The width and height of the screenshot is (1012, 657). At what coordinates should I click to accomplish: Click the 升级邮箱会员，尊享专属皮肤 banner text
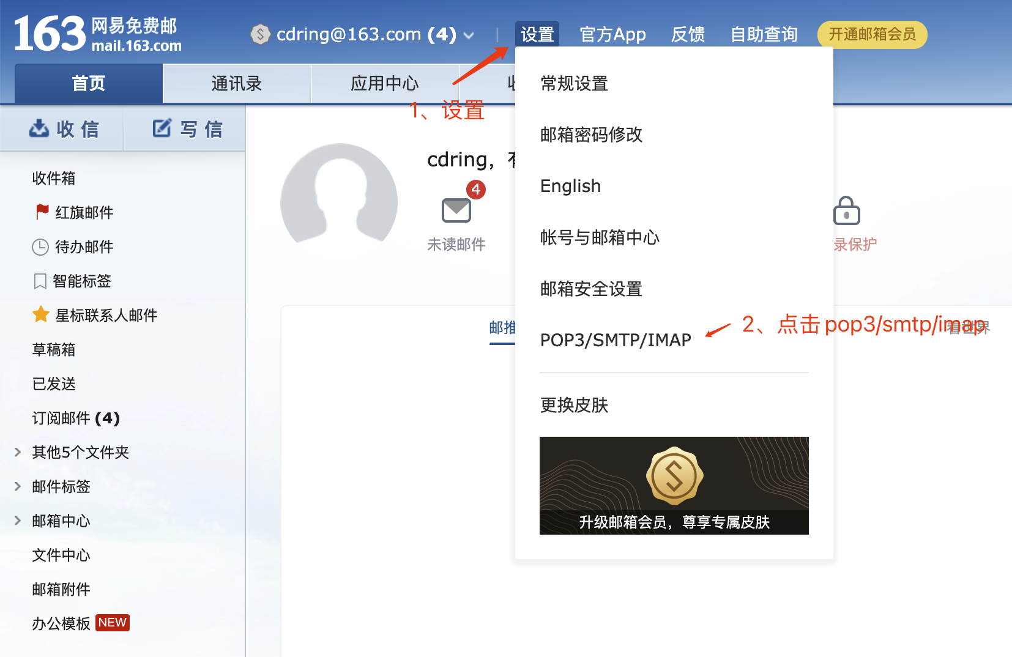pos(674,522)
